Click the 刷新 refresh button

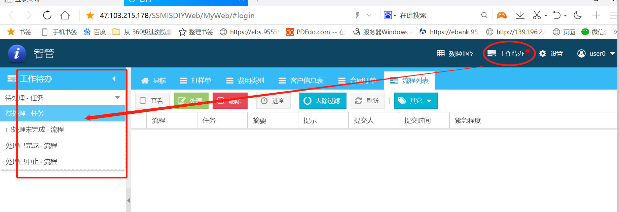tap(368, 101)
